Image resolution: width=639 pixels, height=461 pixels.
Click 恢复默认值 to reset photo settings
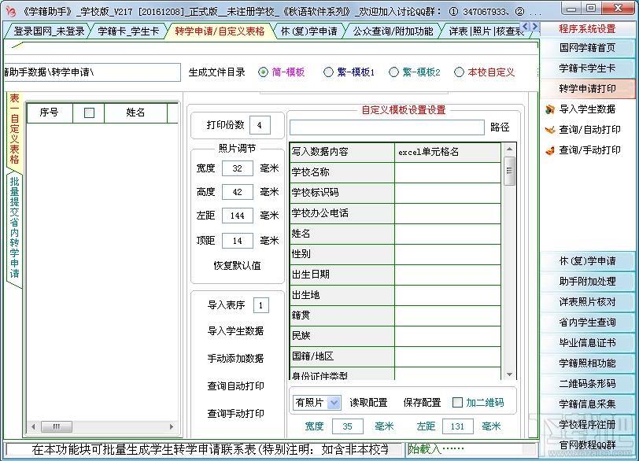click(237, 266)
